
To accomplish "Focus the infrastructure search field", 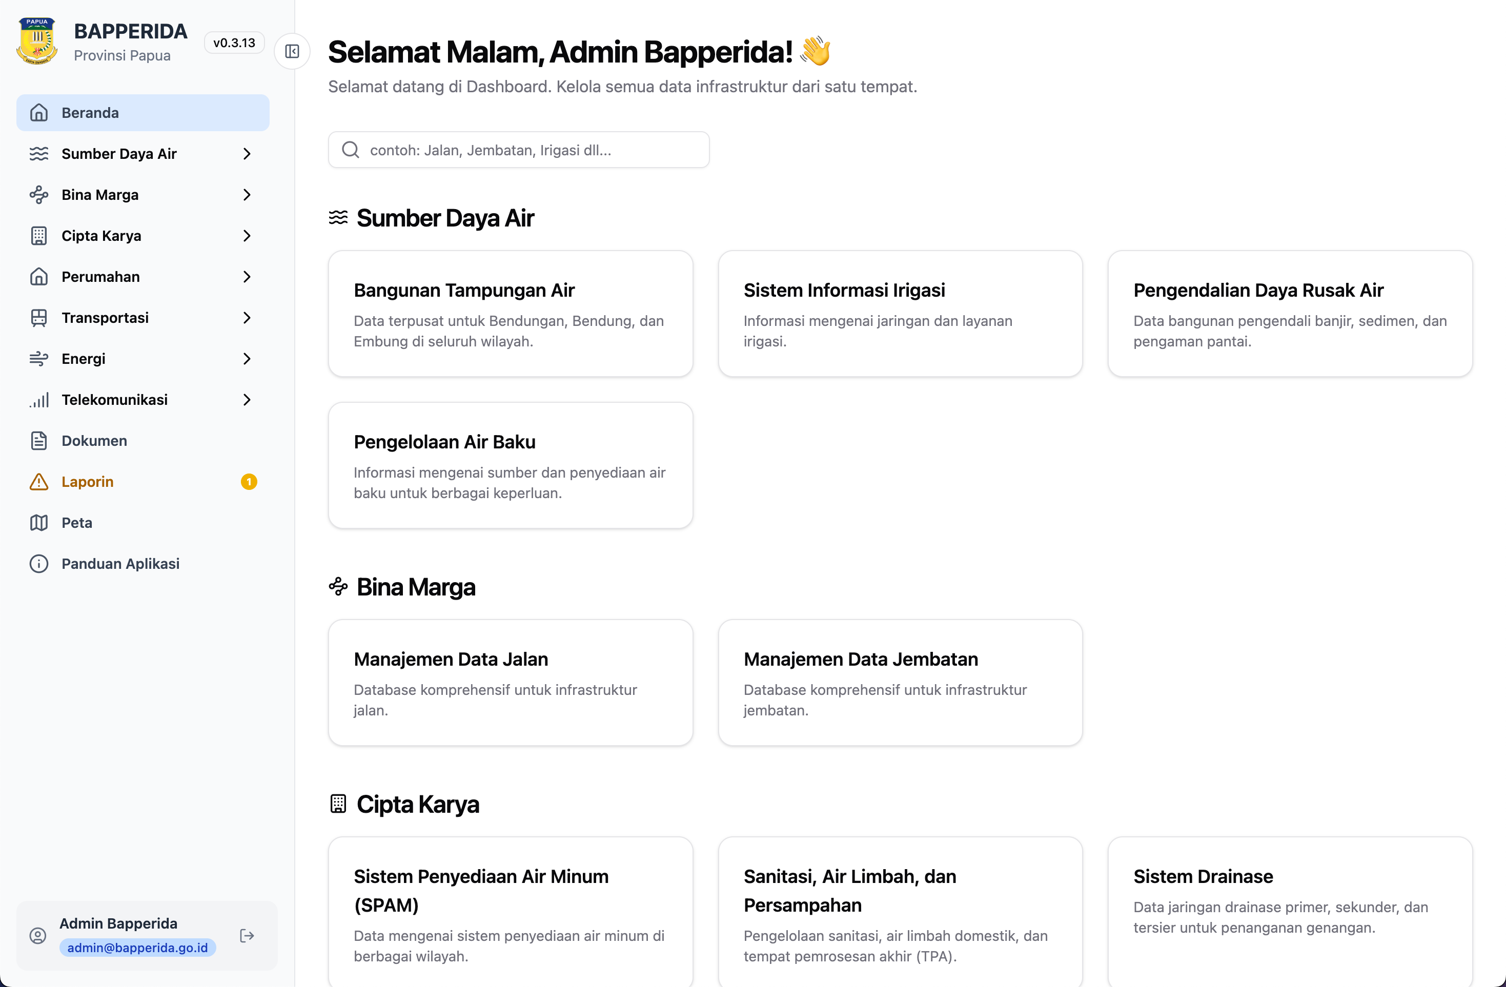I will [519, 150].
